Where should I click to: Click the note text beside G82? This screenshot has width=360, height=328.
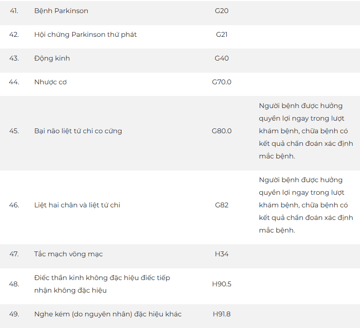click(x=306, y=205)
